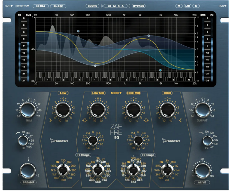
Task: Toggle the ALIVE button
Action: point(202,182)
